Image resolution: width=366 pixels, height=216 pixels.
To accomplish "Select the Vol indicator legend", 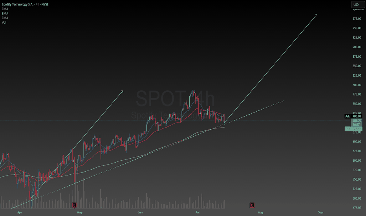I will [4, 22].
